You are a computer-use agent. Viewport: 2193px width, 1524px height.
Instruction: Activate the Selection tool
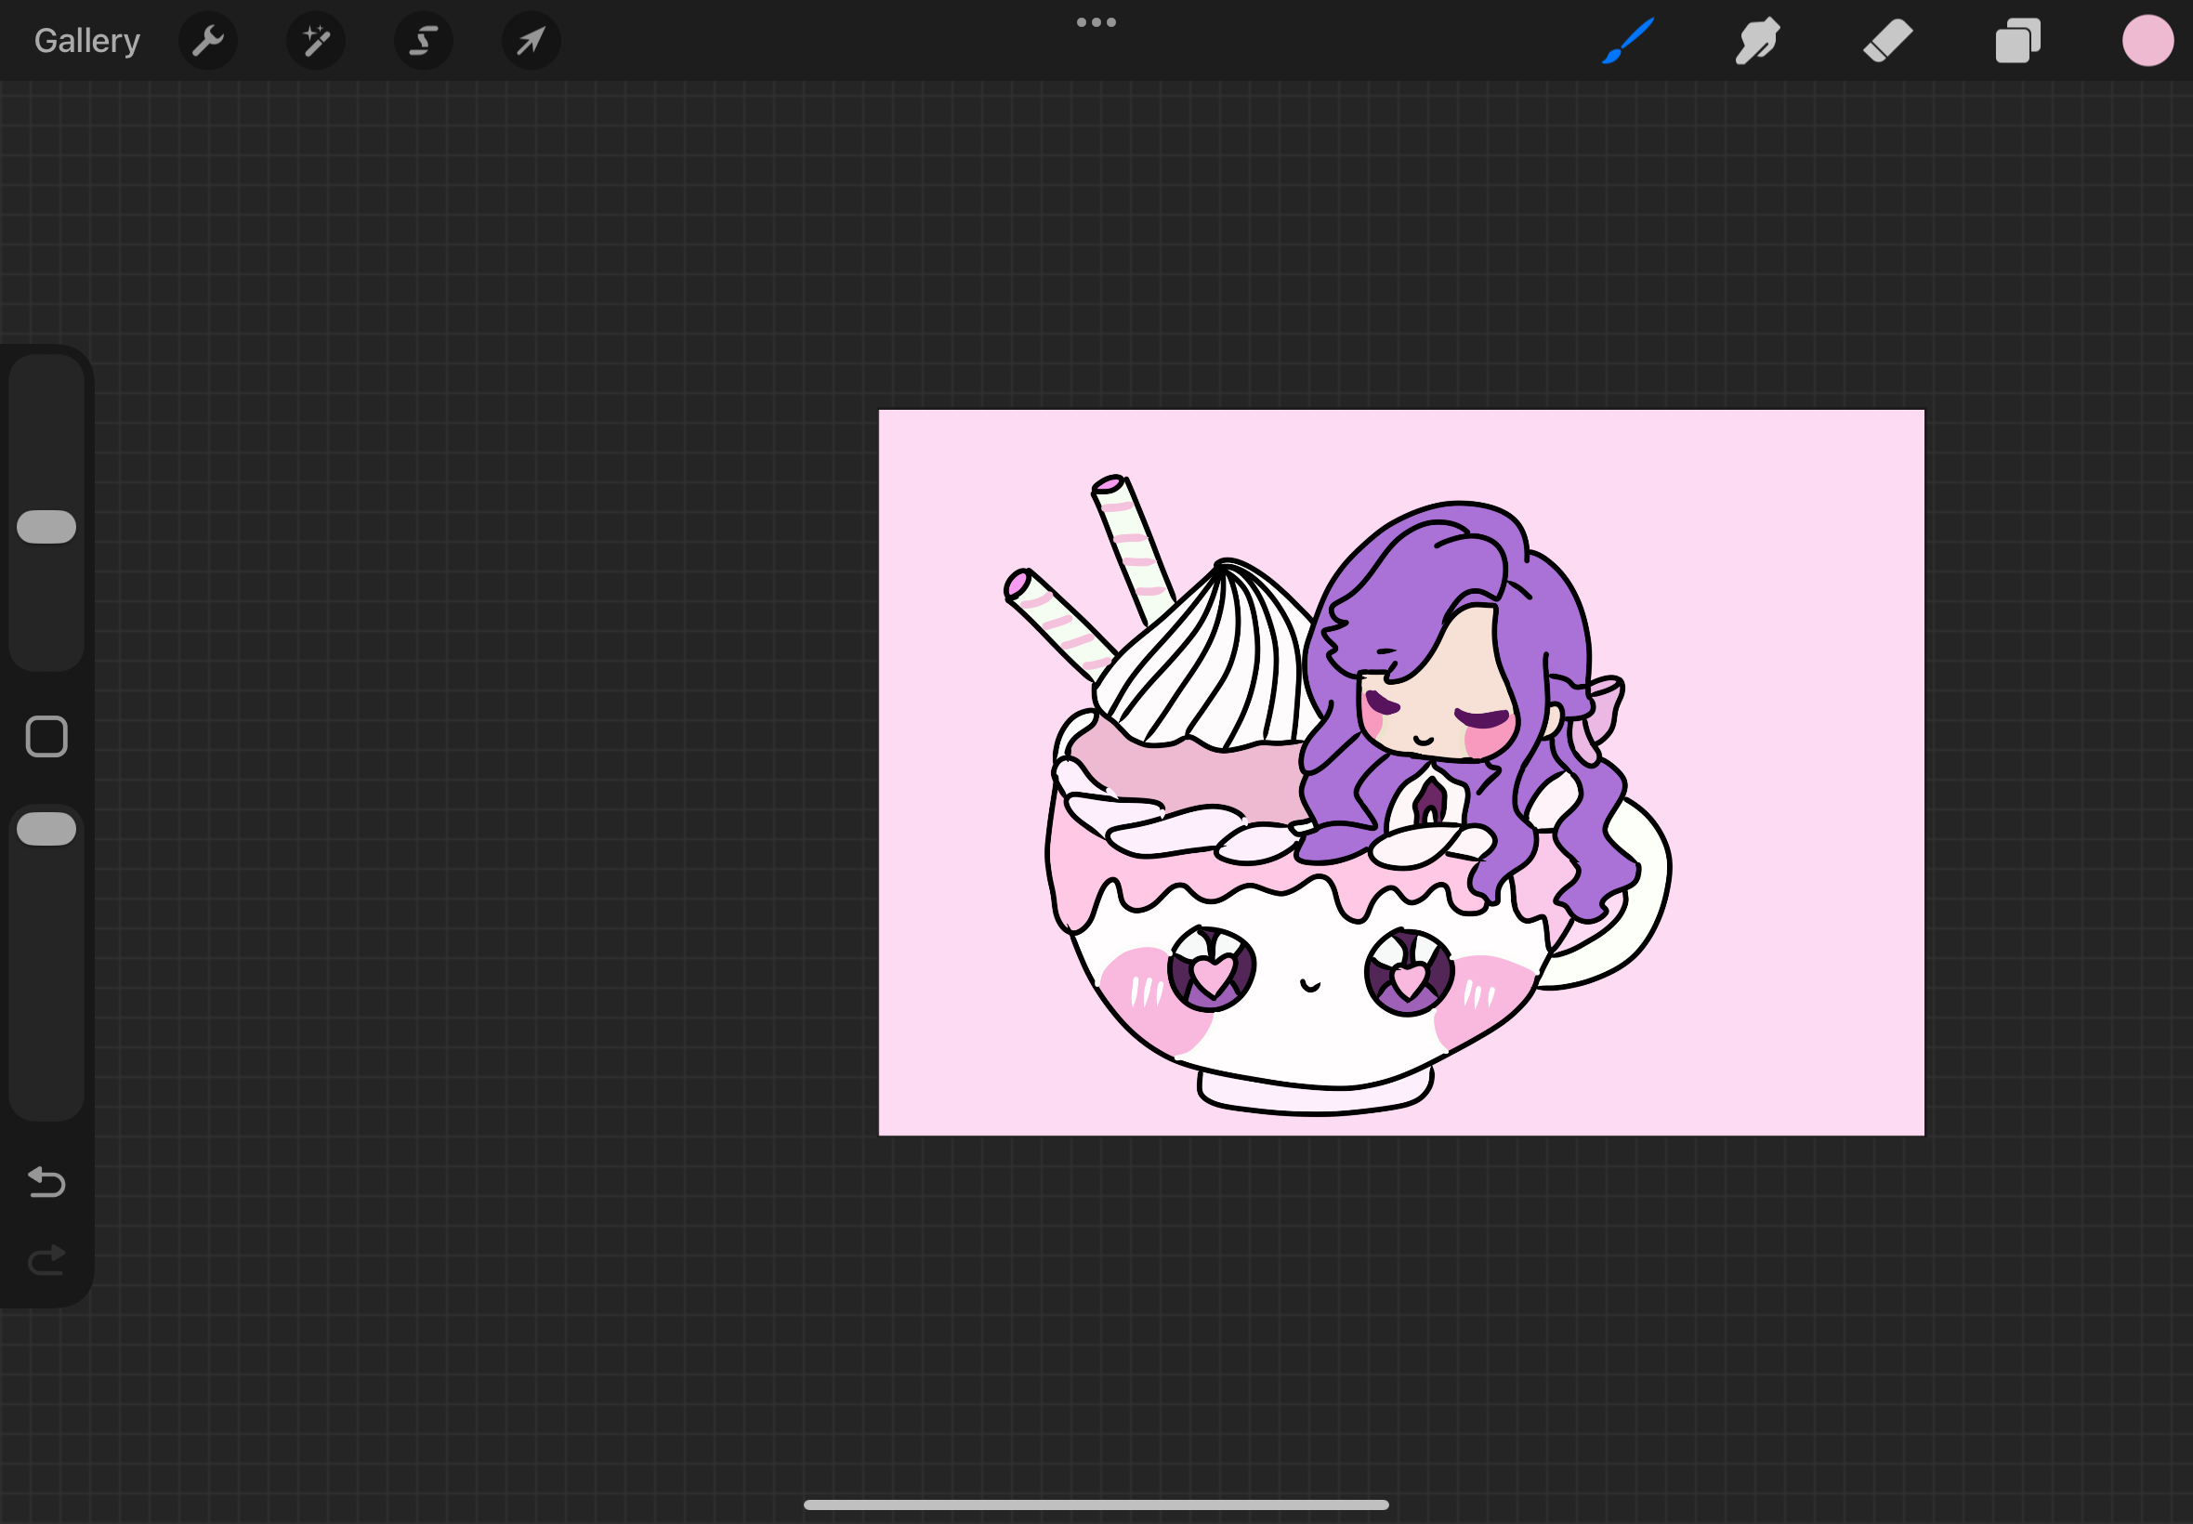pyautogui.click(x=423, y=41)
